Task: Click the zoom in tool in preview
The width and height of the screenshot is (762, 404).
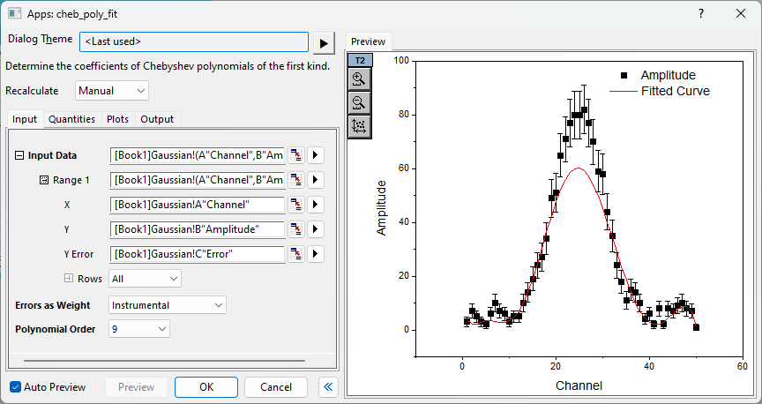Action: pyautogui.click(x=360, y=79)
